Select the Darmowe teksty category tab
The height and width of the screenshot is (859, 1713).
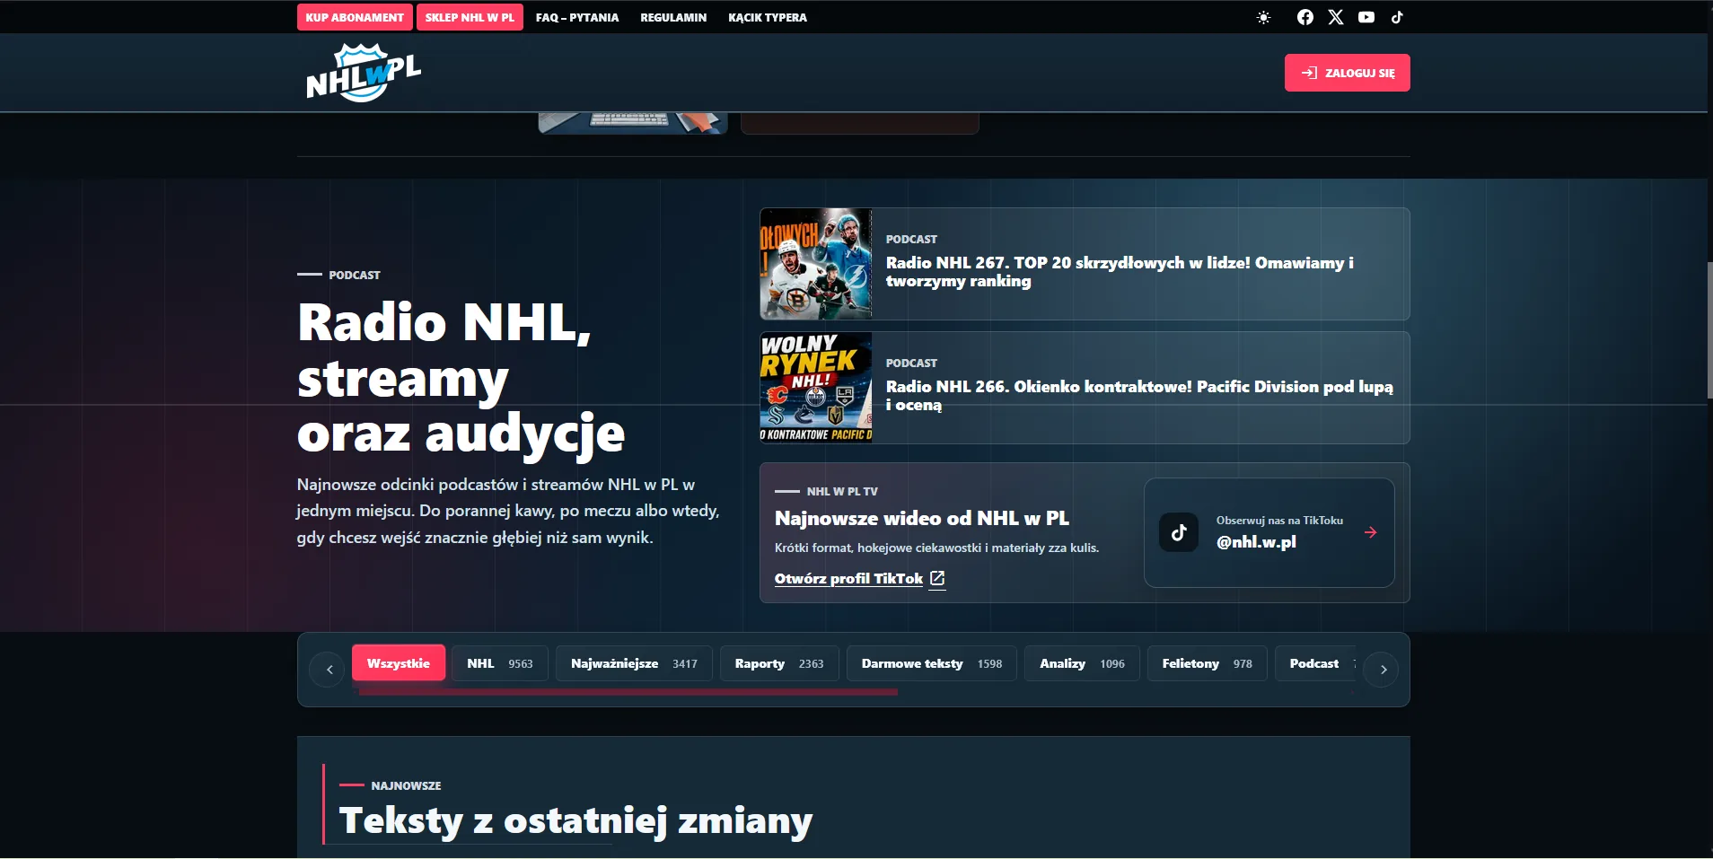(x=932, y=663)
